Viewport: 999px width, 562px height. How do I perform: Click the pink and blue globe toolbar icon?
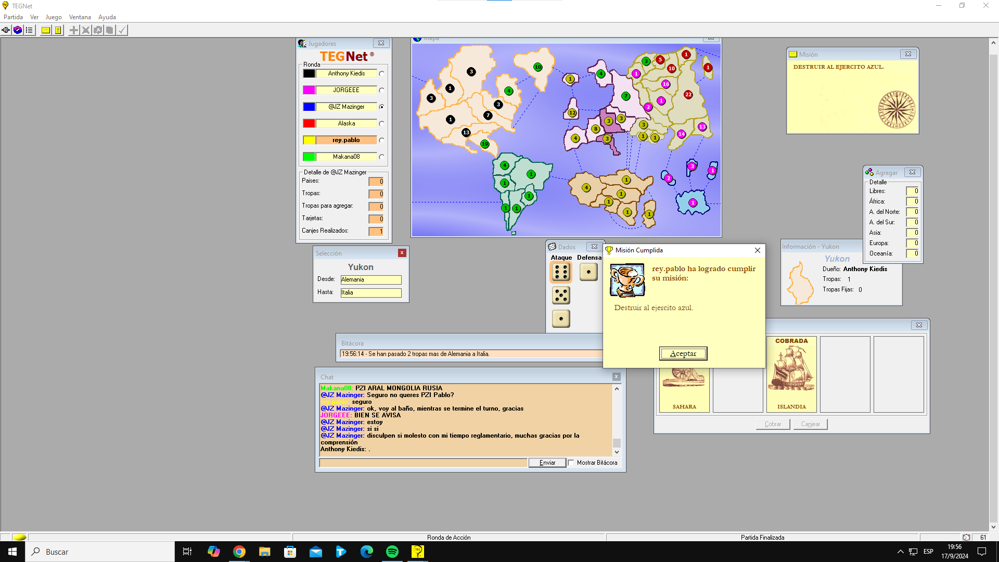tap(18, 30)
